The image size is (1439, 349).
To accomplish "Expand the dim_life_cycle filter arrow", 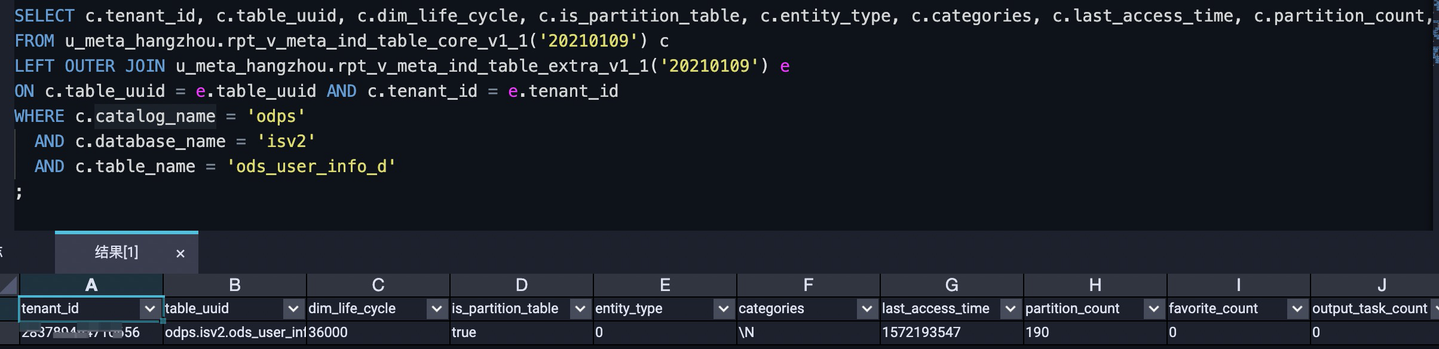I will coord(436,308).
